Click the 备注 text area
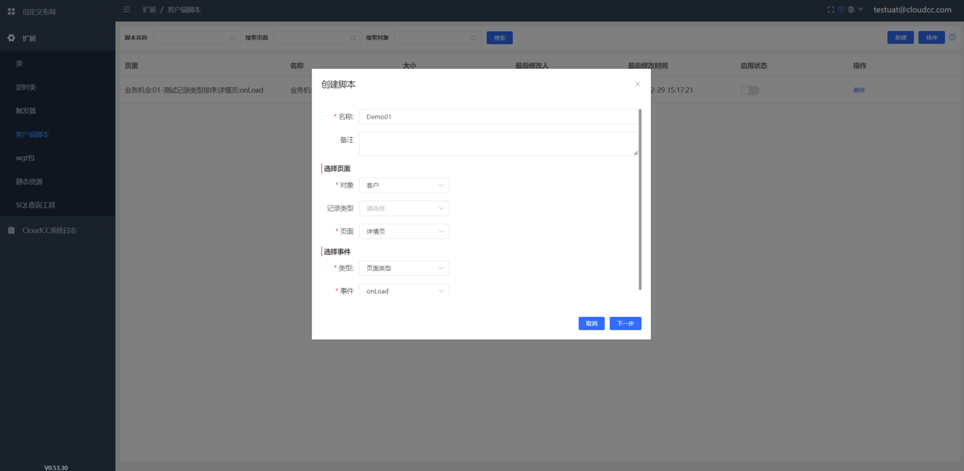 point(498,144)
